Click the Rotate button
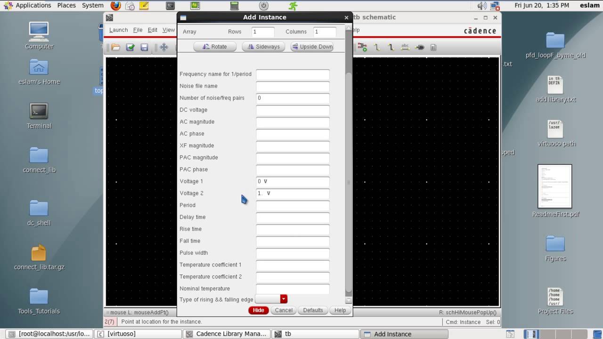 [x=215, y=47]
